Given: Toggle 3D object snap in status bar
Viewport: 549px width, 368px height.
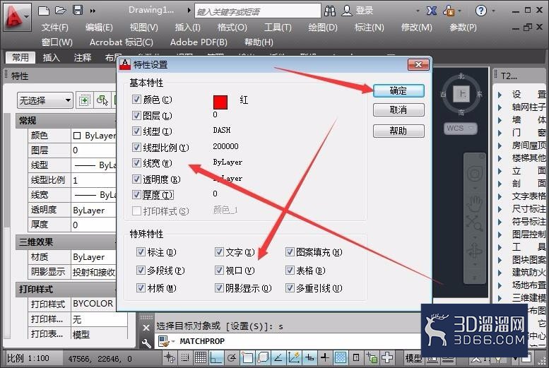Looking at the screenshot, I should (x=263, y=357).
